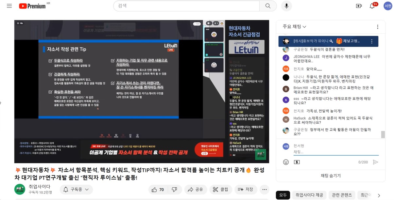394x200 pixels.
Task: Click HaSuck's H avatar in chat
Action: 286,119
